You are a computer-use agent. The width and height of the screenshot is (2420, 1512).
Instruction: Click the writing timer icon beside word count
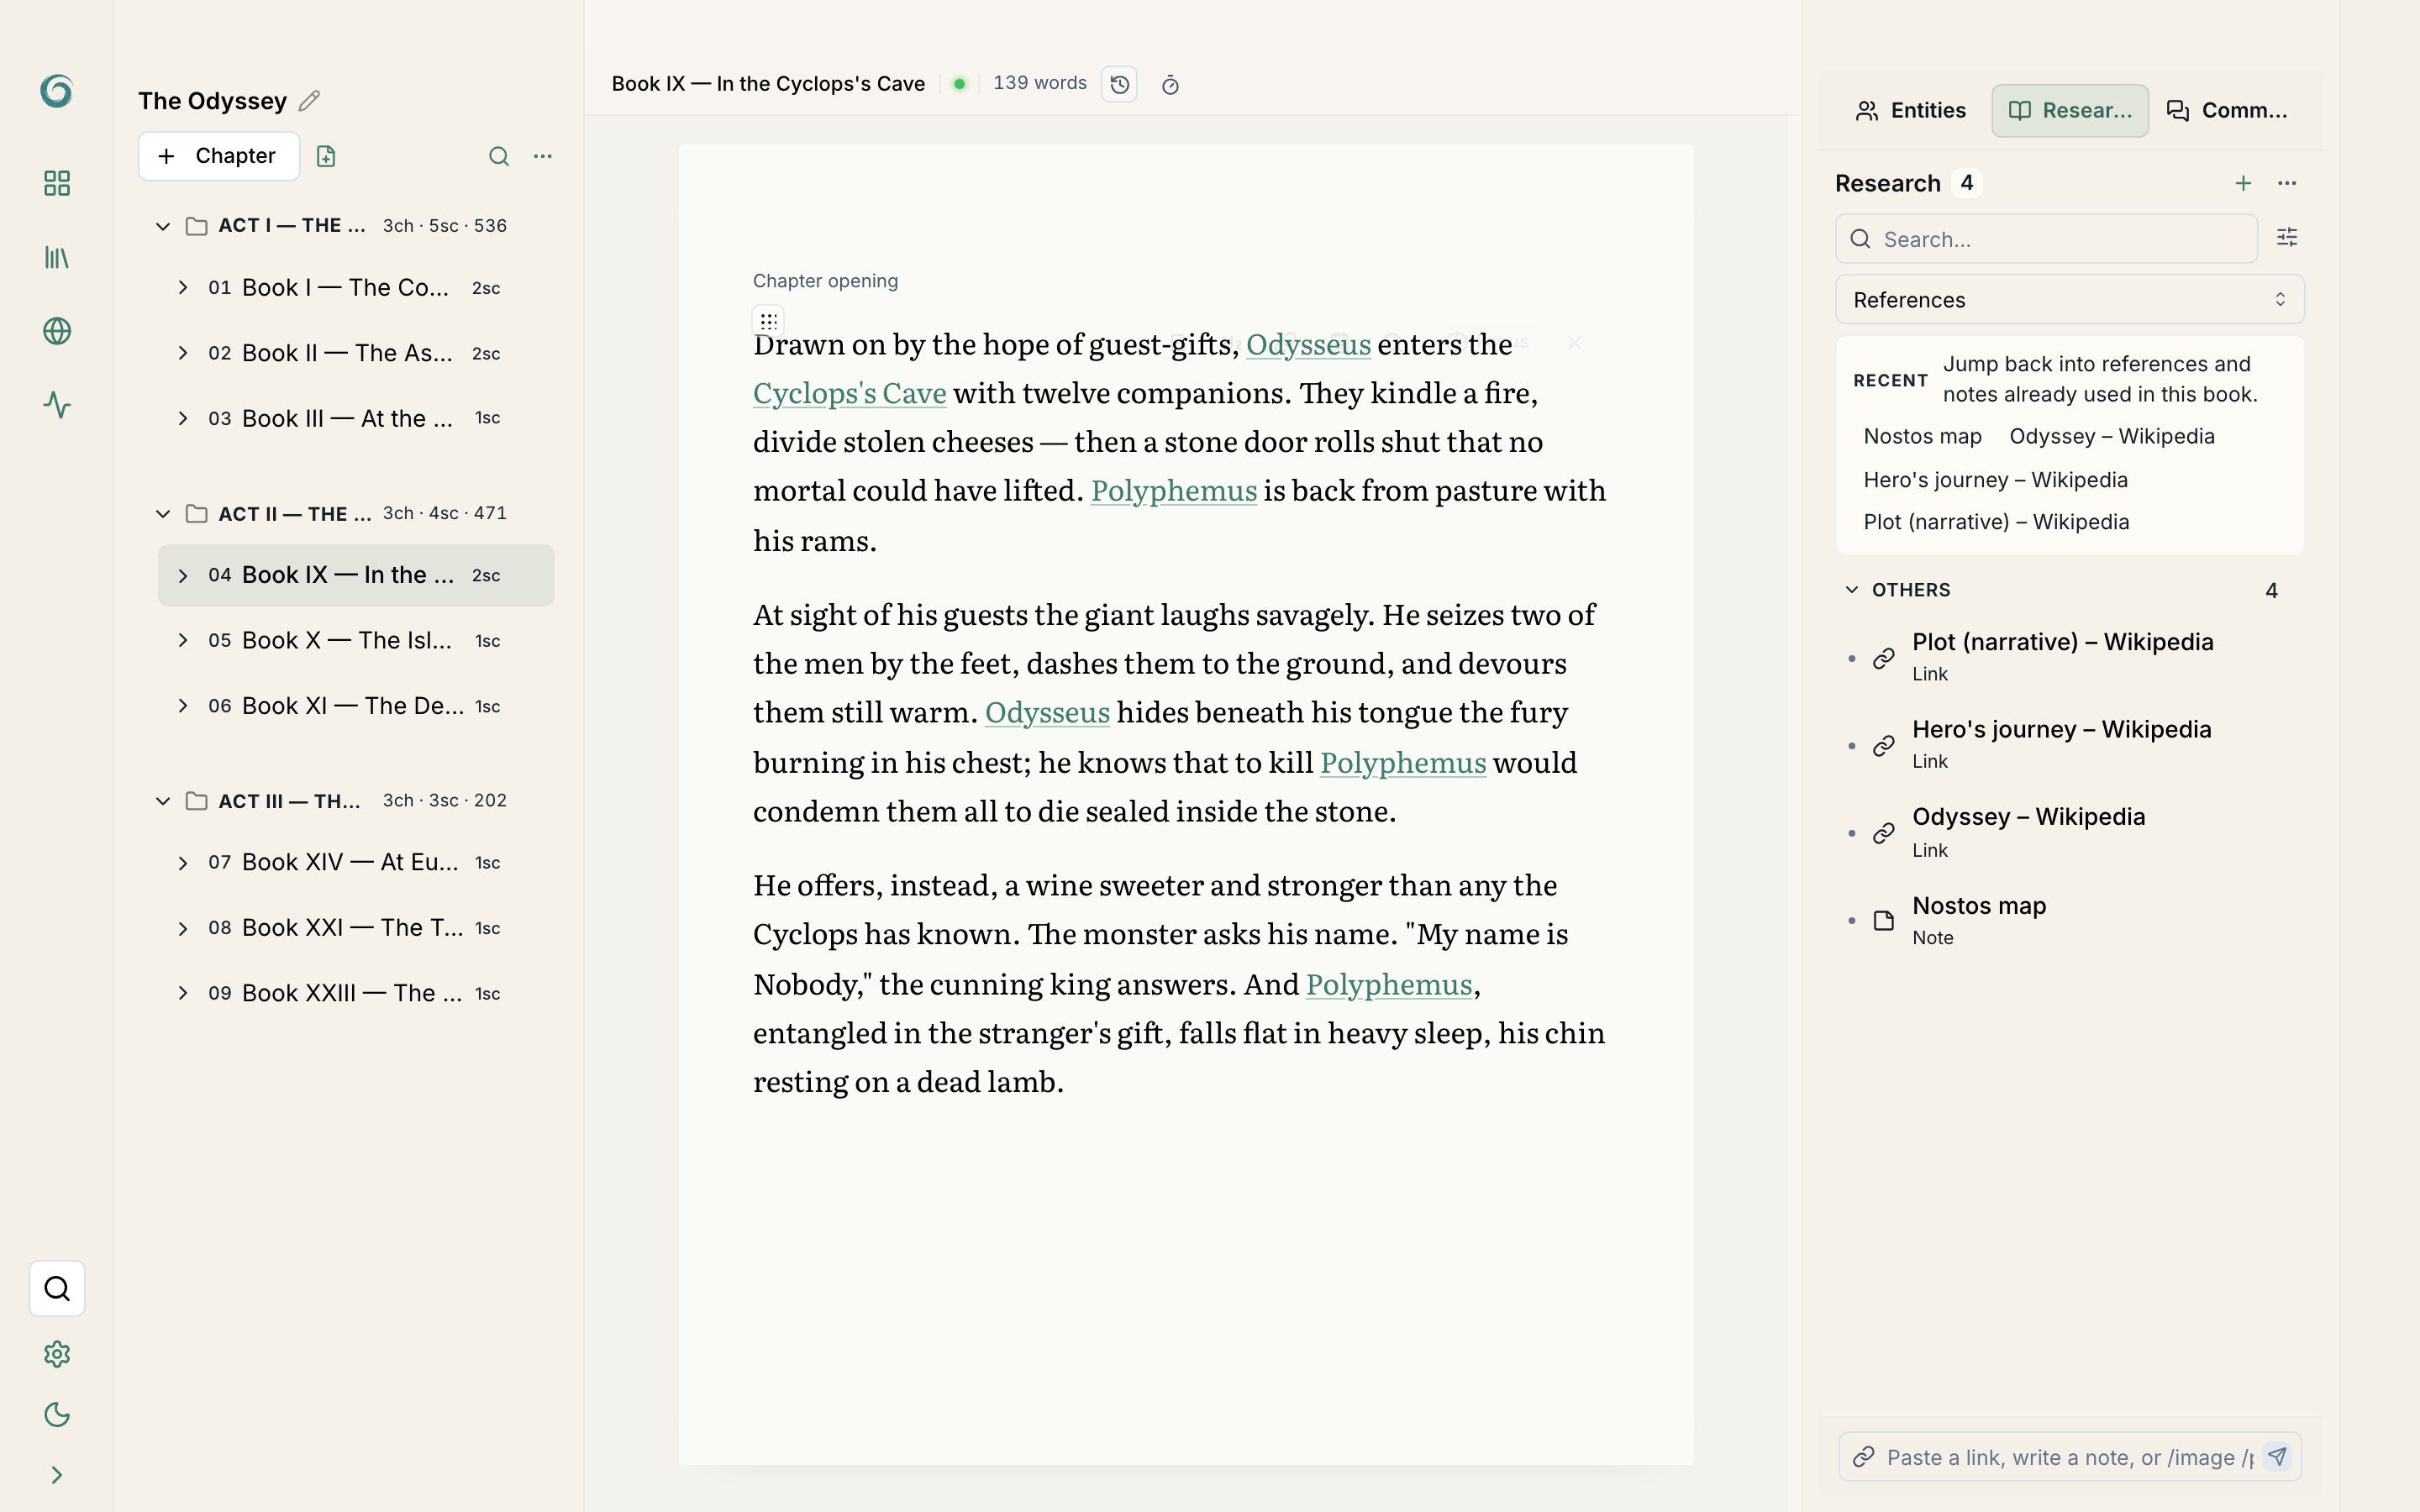coord(1170,85)
